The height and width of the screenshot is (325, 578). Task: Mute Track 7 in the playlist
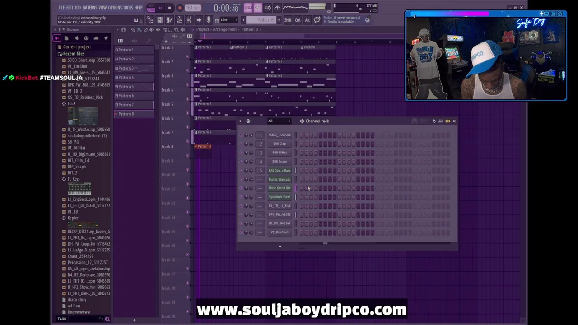pos(187,141)
